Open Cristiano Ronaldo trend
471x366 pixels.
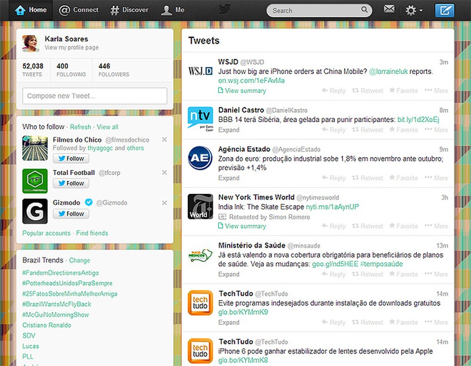46,325
